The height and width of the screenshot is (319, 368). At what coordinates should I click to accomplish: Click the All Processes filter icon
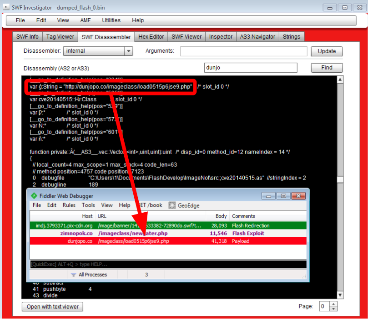point(73,275)
